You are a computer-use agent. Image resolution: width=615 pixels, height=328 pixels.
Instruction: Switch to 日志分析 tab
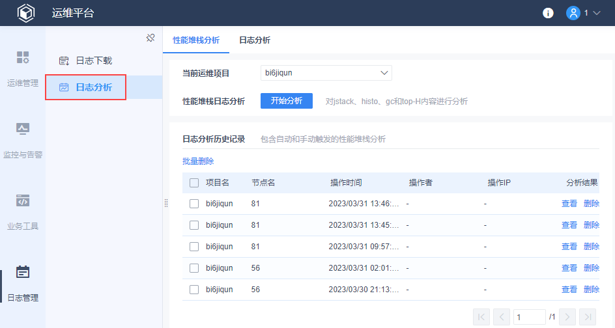click(255, 40)
